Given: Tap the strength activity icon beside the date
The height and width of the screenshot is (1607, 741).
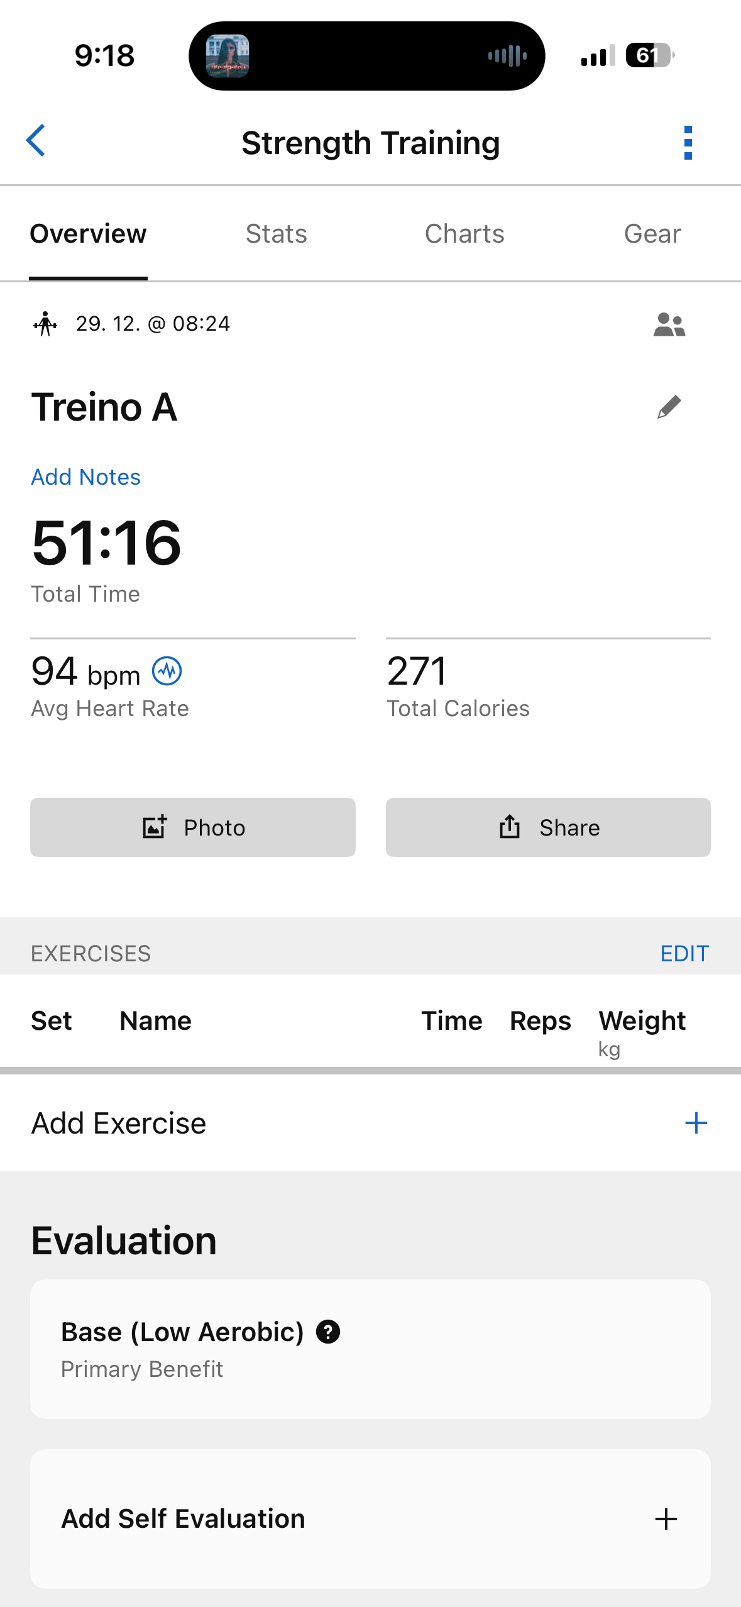Looking at the screenshot, I should [45, 324].
